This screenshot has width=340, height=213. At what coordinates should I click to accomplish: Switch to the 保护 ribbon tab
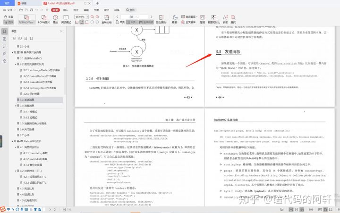point(106,10)
